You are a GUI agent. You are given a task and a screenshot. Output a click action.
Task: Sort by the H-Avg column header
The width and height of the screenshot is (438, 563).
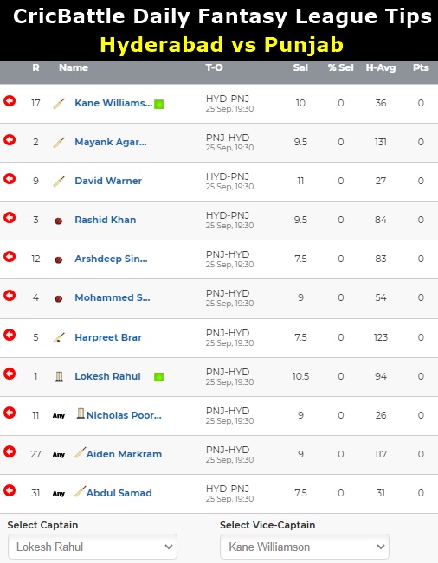(x=381, y=67)
